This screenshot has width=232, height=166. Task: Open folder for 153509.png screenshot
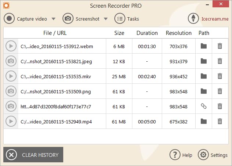click(x=204, y=91)
